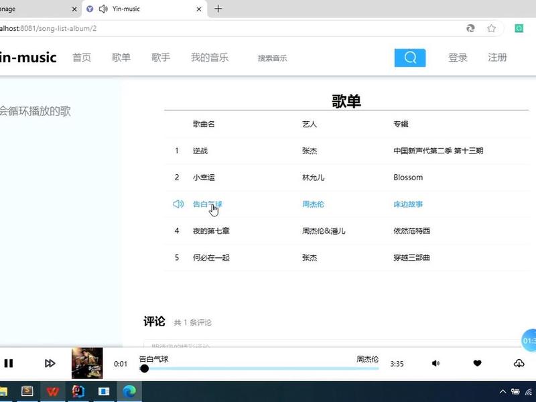Viewport: 536px width, 402px height.
Task: Click the song progress slider handle
Action: [144, 368]
